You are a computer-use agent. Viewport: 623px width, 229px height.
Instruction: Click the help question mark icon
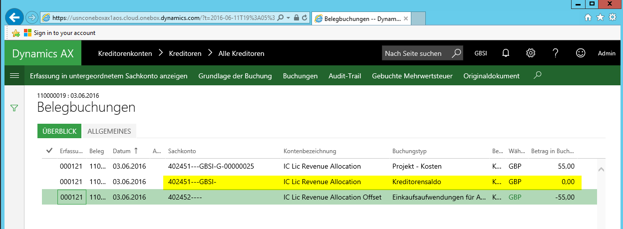point(555,53)
